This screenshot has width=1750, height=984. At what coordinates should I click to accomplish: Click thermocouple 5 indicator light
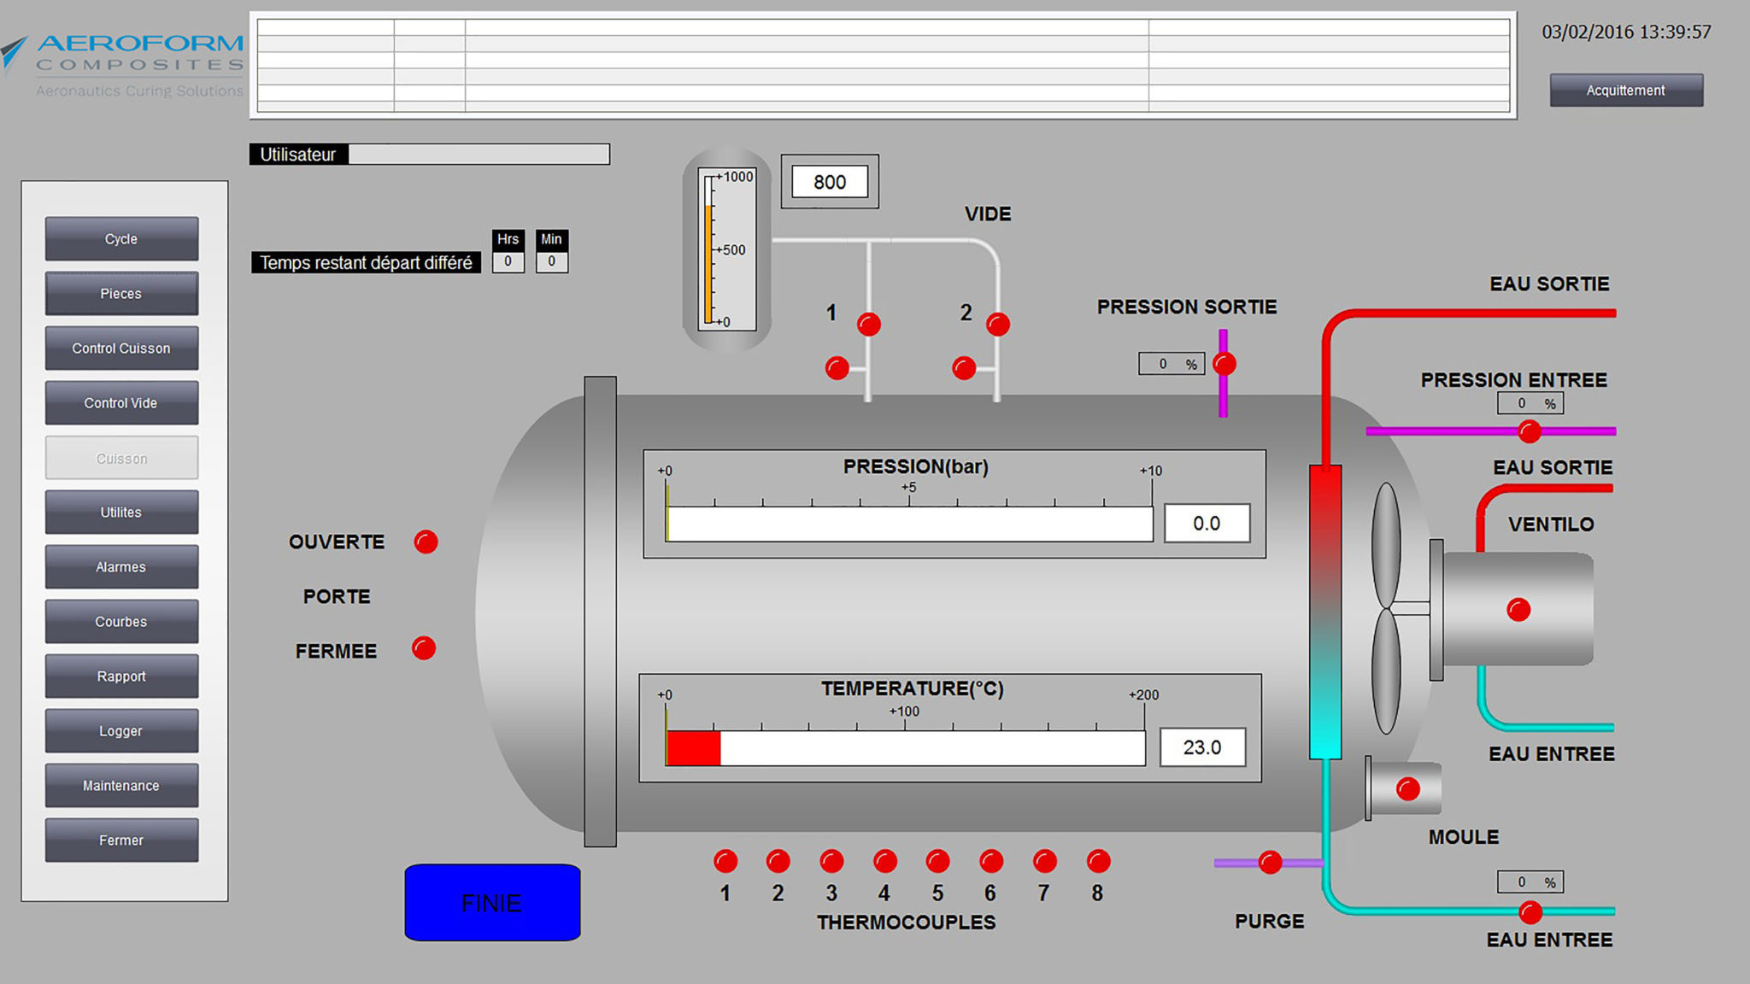point(938,861)
